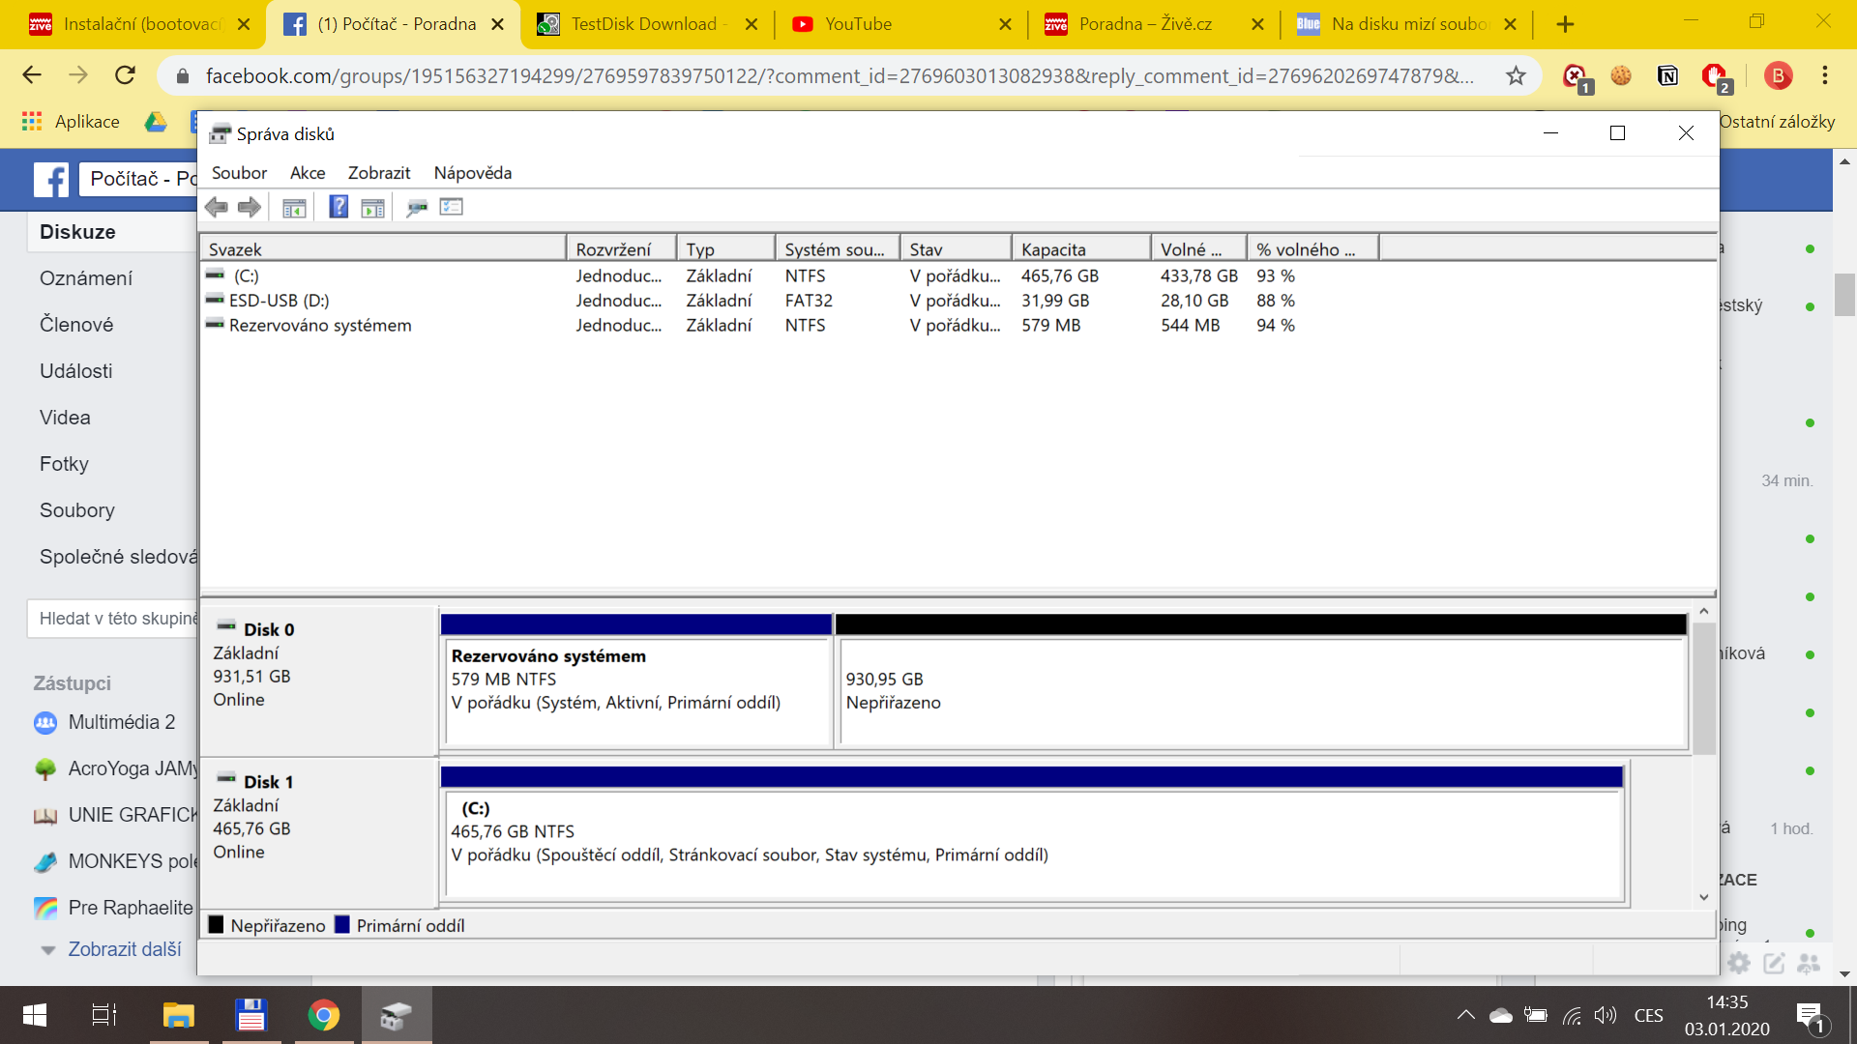Select the ESD-USB (D:) volume row
The height and width of the screenshot is (1044, 1857).
[x=279, y=301]
